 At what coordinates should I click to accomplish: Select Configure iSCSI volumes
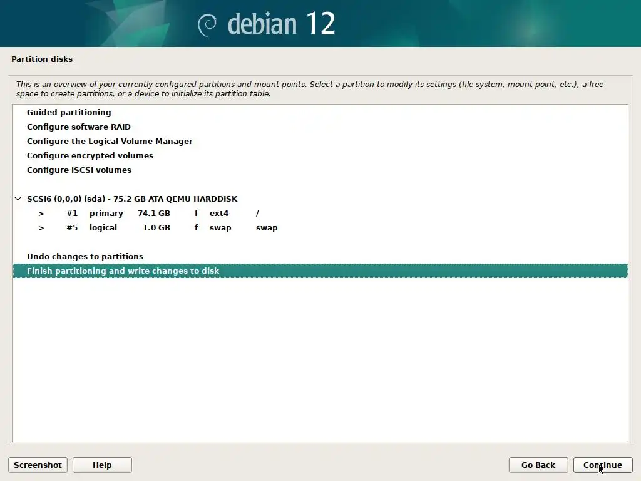tap(320, 170)
